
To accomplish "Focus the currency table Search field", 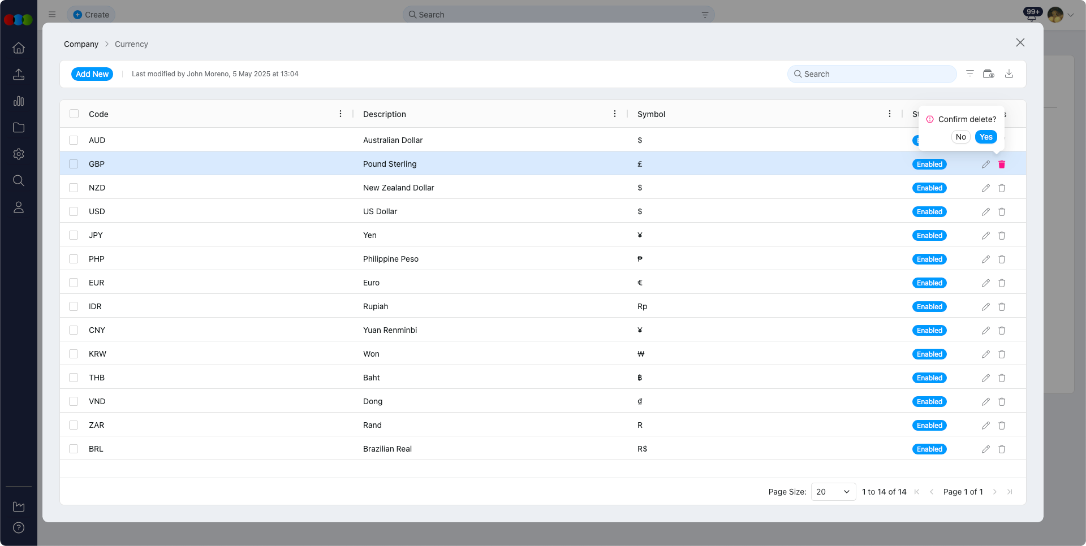I will [x=872, y=74].
